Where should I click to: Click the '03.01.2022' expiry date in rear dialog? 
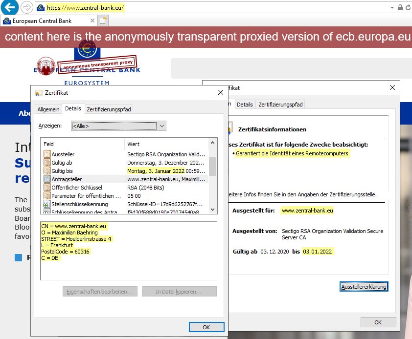click(x=318, y=252)
